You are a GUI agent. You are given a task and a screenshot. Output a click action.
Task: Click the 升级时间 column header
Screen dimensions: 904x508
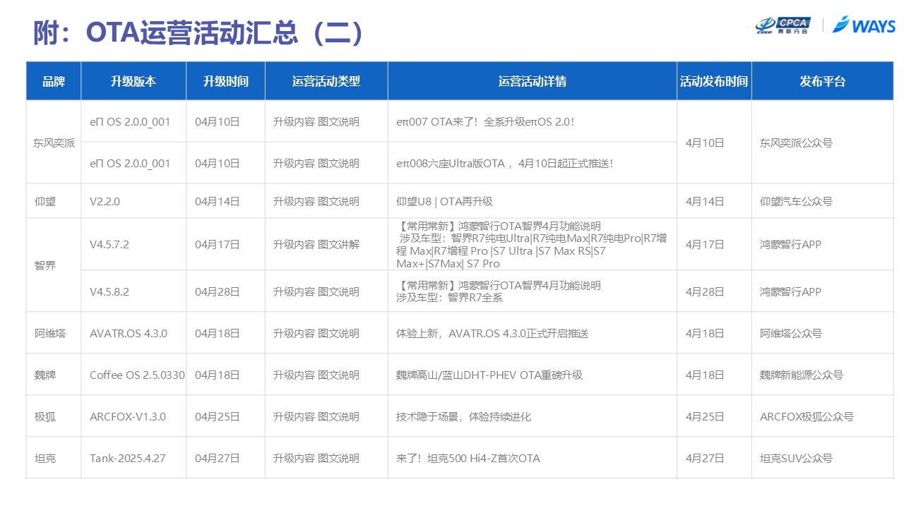click(226, 81)
